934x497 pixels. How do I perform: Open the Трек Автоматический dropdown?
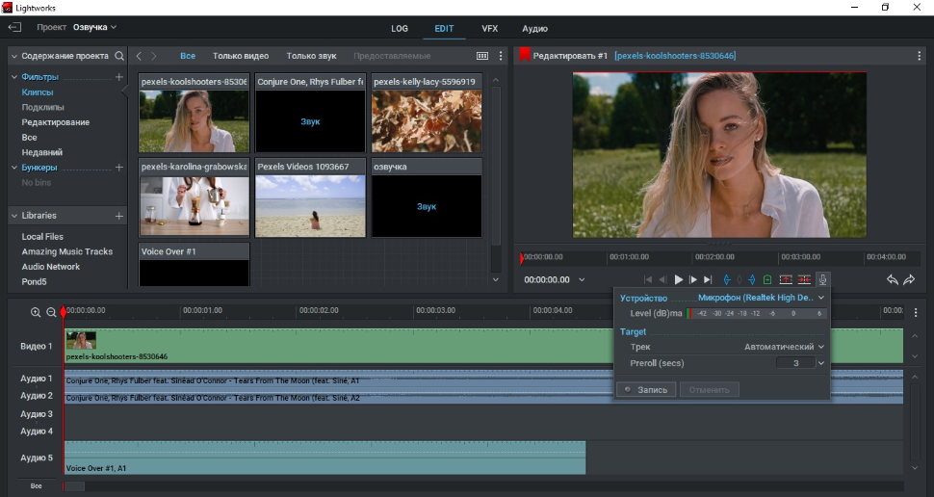[x=784, y=346]
